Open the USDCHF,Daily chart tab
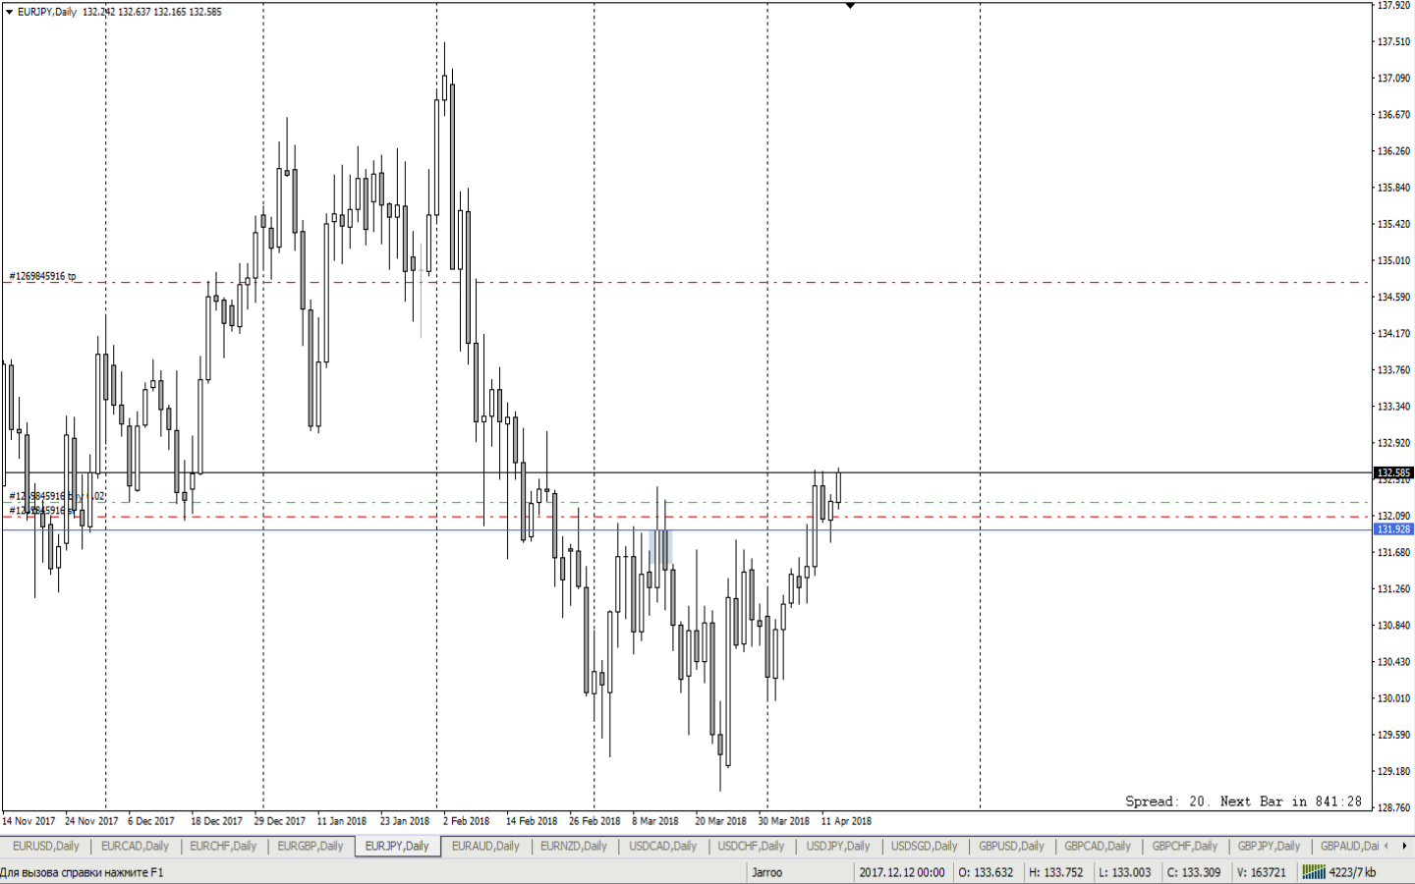Screen dimensions: 1415x884 pos(751,846)
